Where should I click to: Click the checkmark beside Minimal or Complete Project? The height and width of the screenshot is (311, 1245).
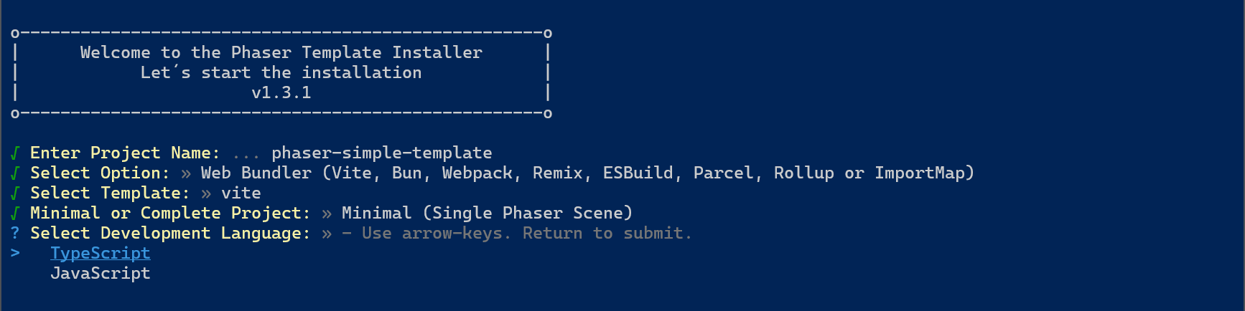click(x=15, y=213)
